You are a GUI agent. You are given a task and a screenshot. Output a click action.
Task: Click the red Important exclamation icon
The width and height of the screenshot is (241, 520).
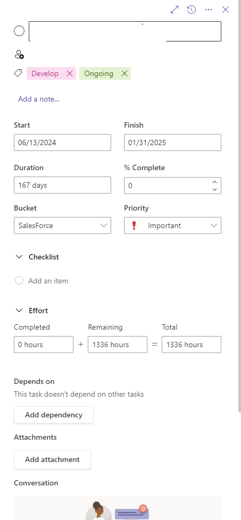134,225
